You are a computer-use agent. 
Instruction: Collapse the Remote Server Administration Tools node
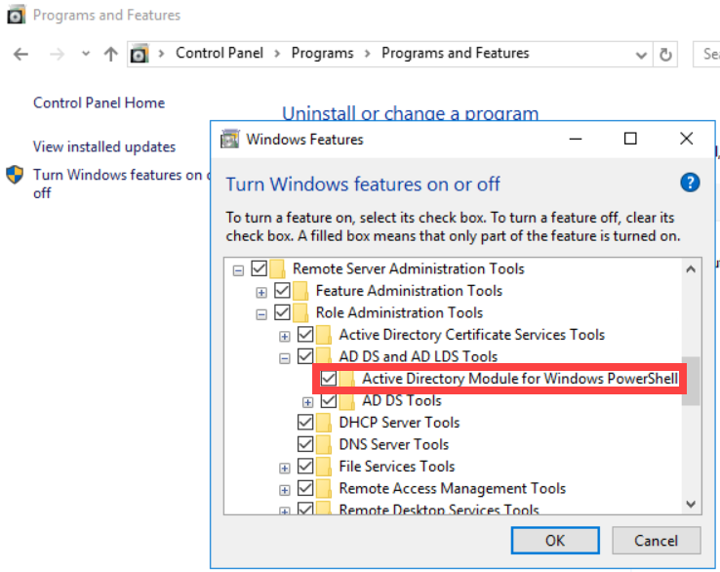coord(238,269)
